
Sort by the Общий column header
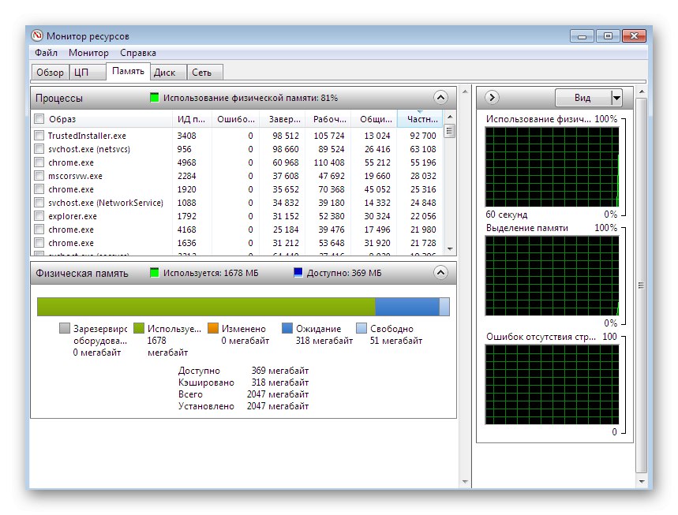point(376,119)
